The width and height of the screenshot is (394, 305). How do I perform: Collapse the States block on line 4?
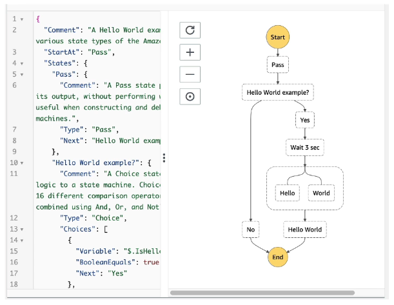tap(22, 63)
